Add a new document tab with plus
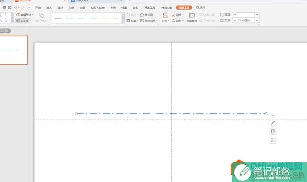Image resolution: width=307 pixels, height=182 pixels. coord(130,1)
